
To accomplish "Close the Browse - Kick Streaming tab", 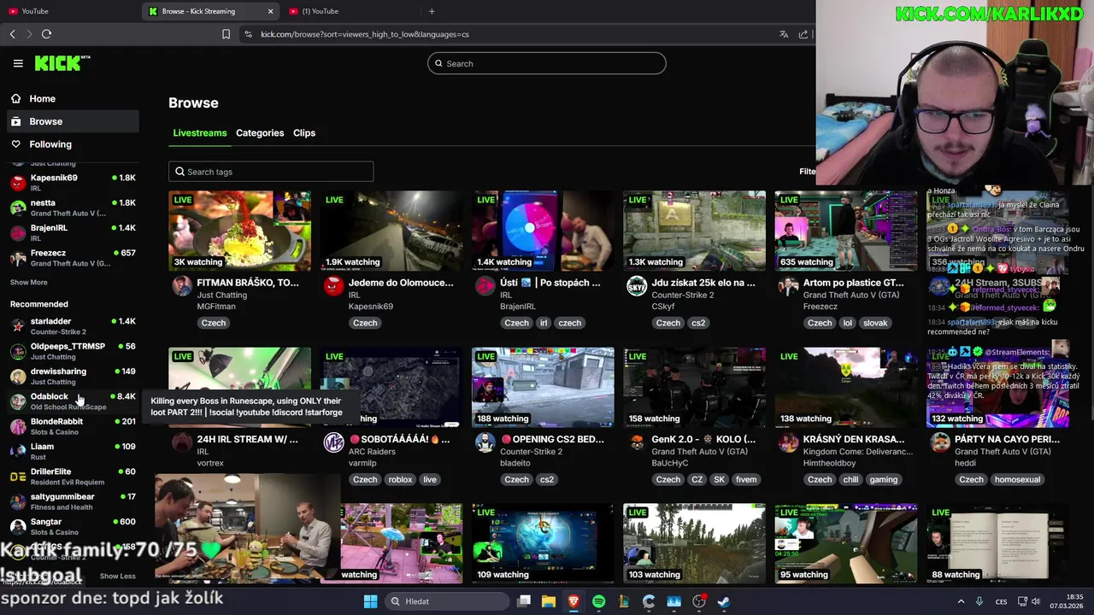I will point(271,11).
